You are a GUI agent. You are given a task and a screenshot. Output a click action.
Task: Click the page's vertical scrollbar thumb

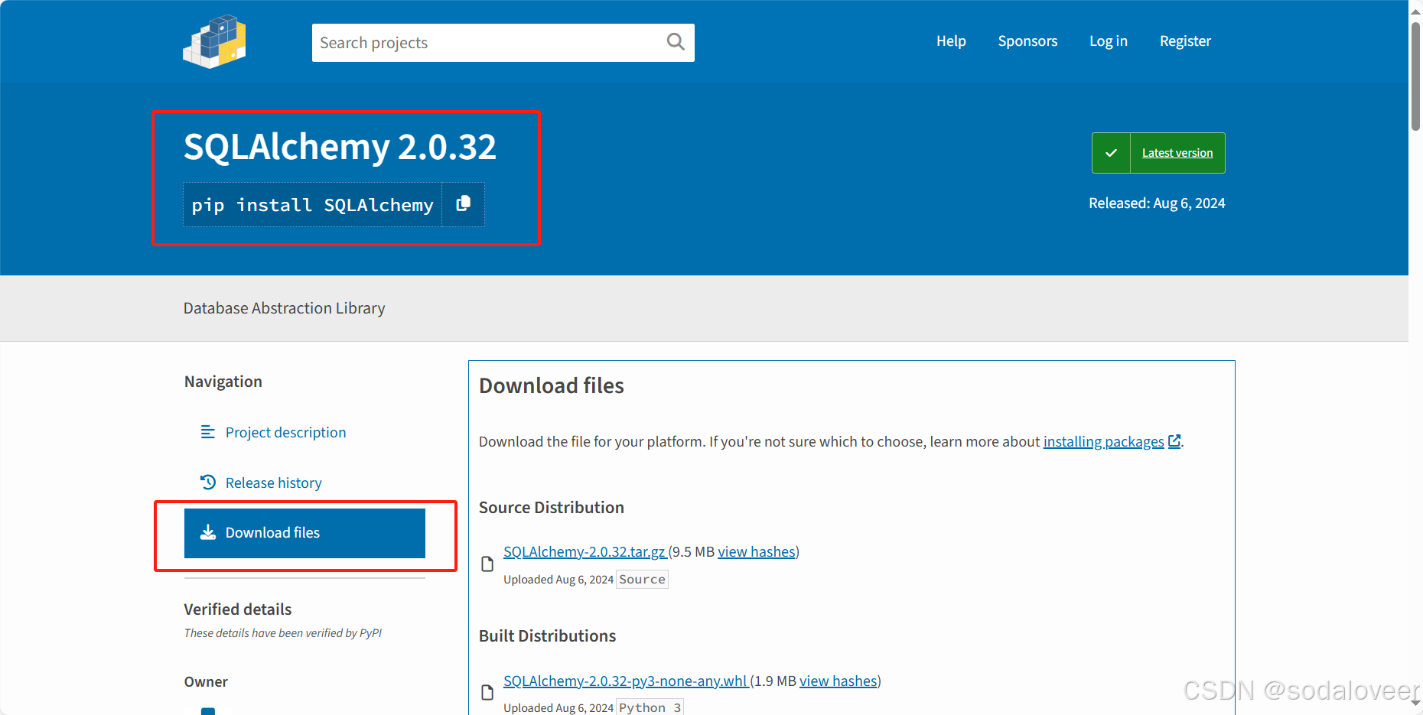[x=1415, y=76]
